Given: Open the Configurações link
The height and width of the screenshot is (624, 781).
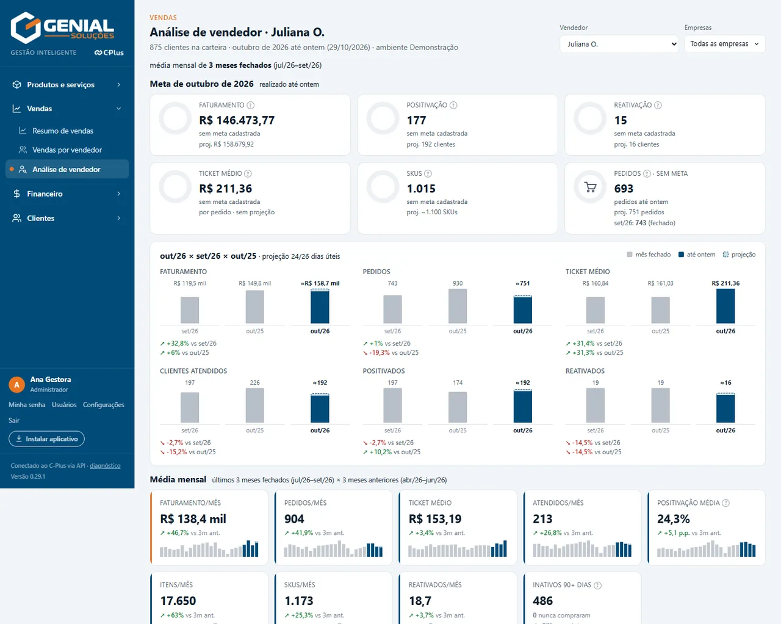Looking at the screenshot, I should click(104, 405).
